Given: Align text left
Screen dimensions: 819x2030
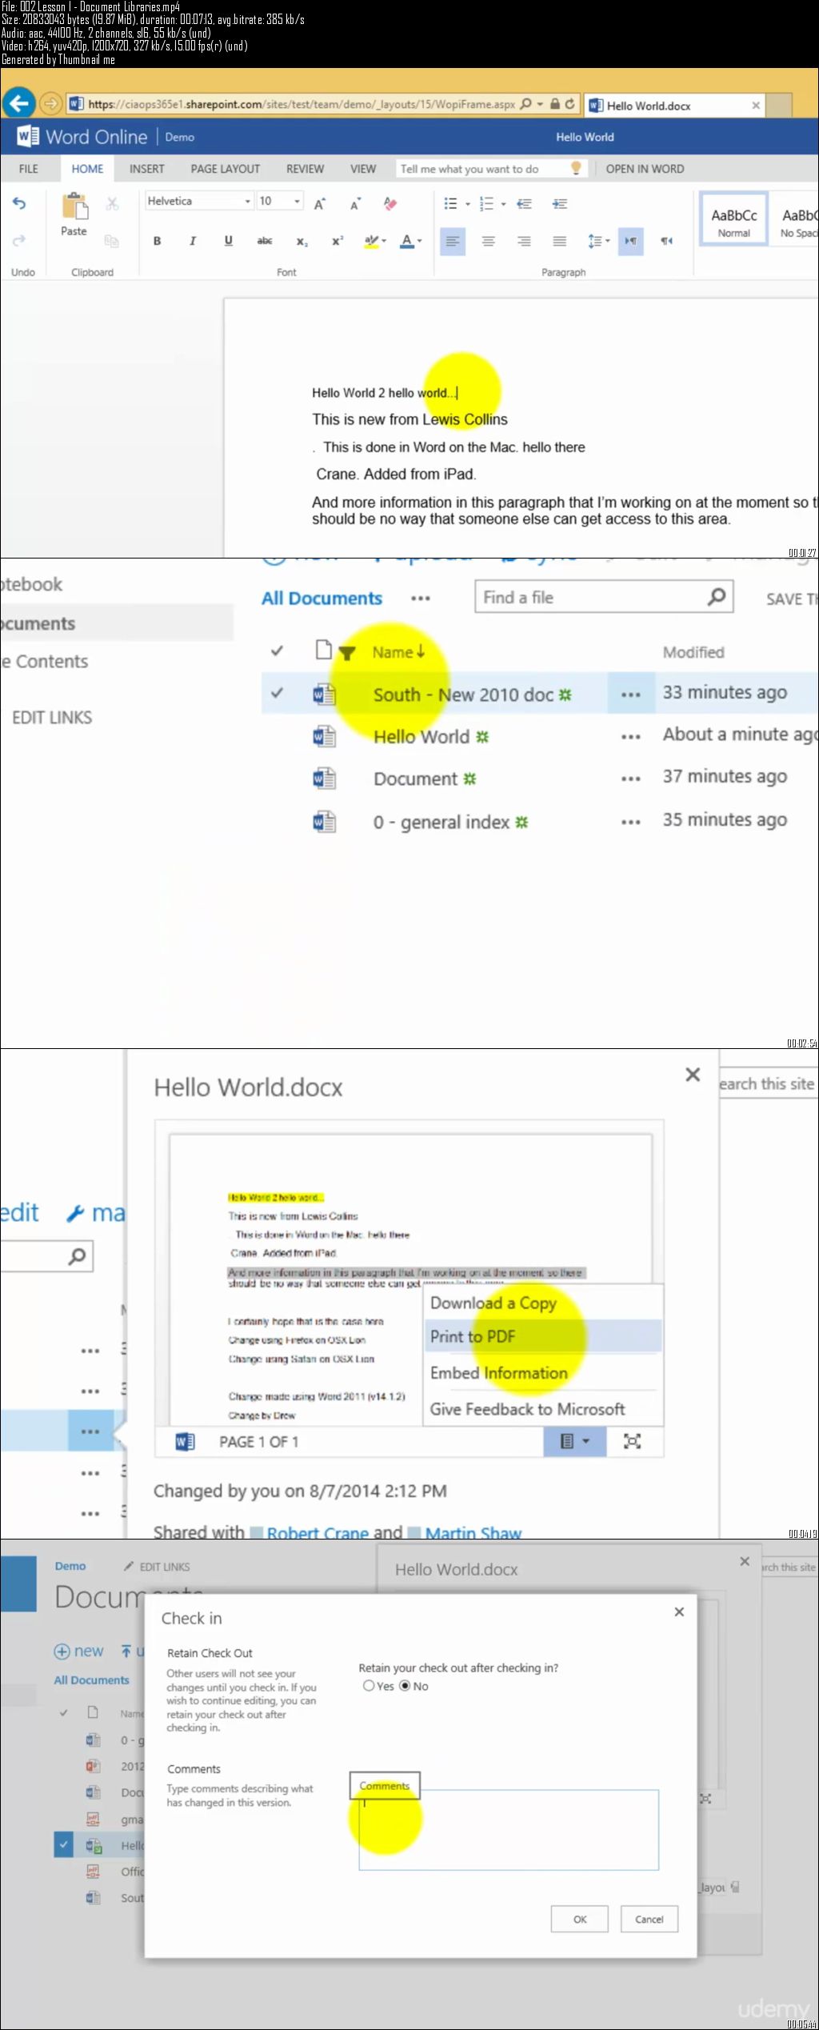Looking at the screenshot, I should pos(453,241).
